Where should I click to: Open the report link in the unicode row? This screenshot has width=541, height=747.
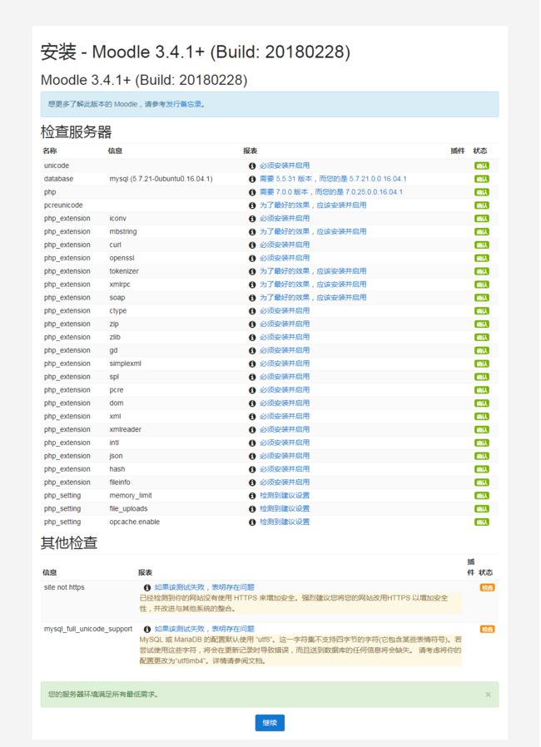[285, 166]
